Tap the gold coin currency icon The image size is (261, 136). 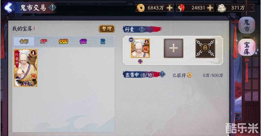[141, 8]
